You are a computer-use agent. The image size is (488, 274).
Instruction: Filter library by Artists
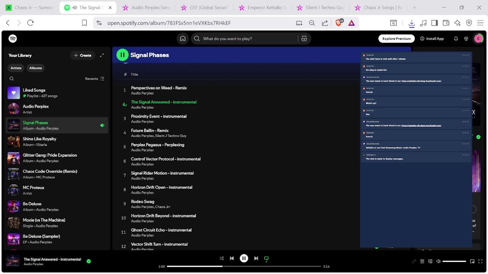pyautogui.click(x=16, y=68)
